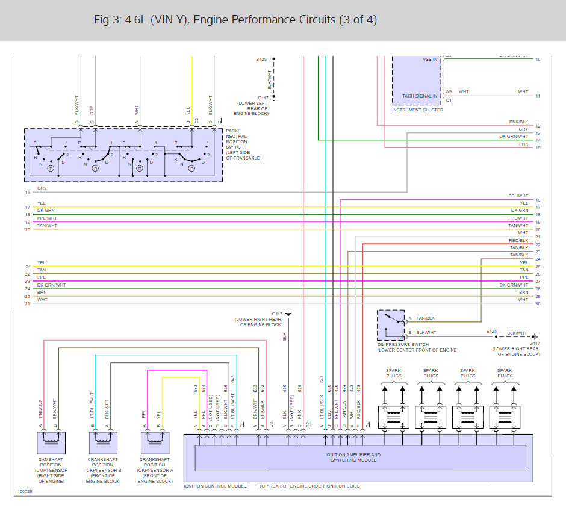Select the Oil Pressure Switch symbol
Image resolution: width=566 pixels, height=508 pixels.
(391, 325)
